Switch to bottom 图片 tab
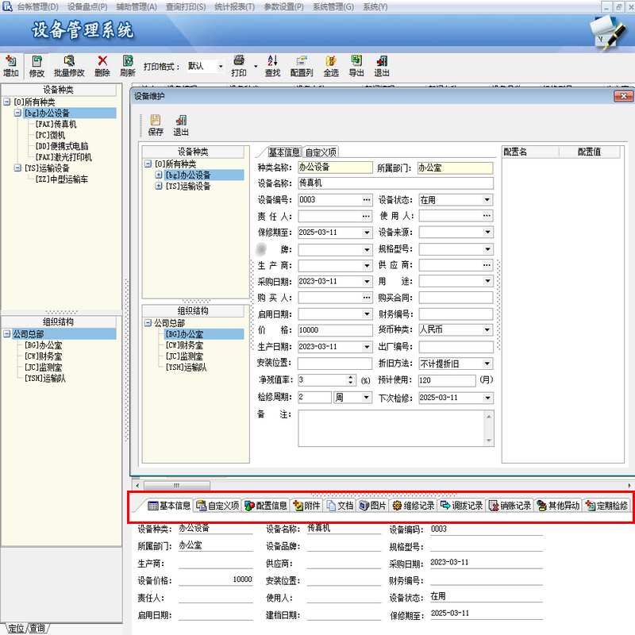635x635 pixels. click(x=373, y=506)
